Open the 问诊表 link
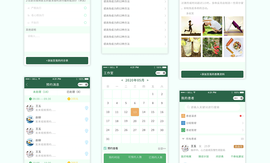Viewport: 270px width, 163px height. (x=220, y=157)
